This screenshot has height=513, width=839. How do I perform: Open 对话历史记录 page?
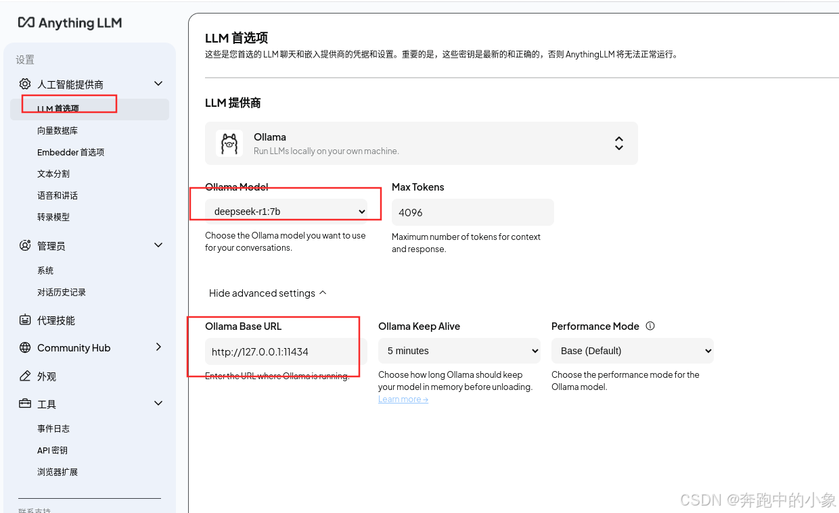[x=62, y=292]
